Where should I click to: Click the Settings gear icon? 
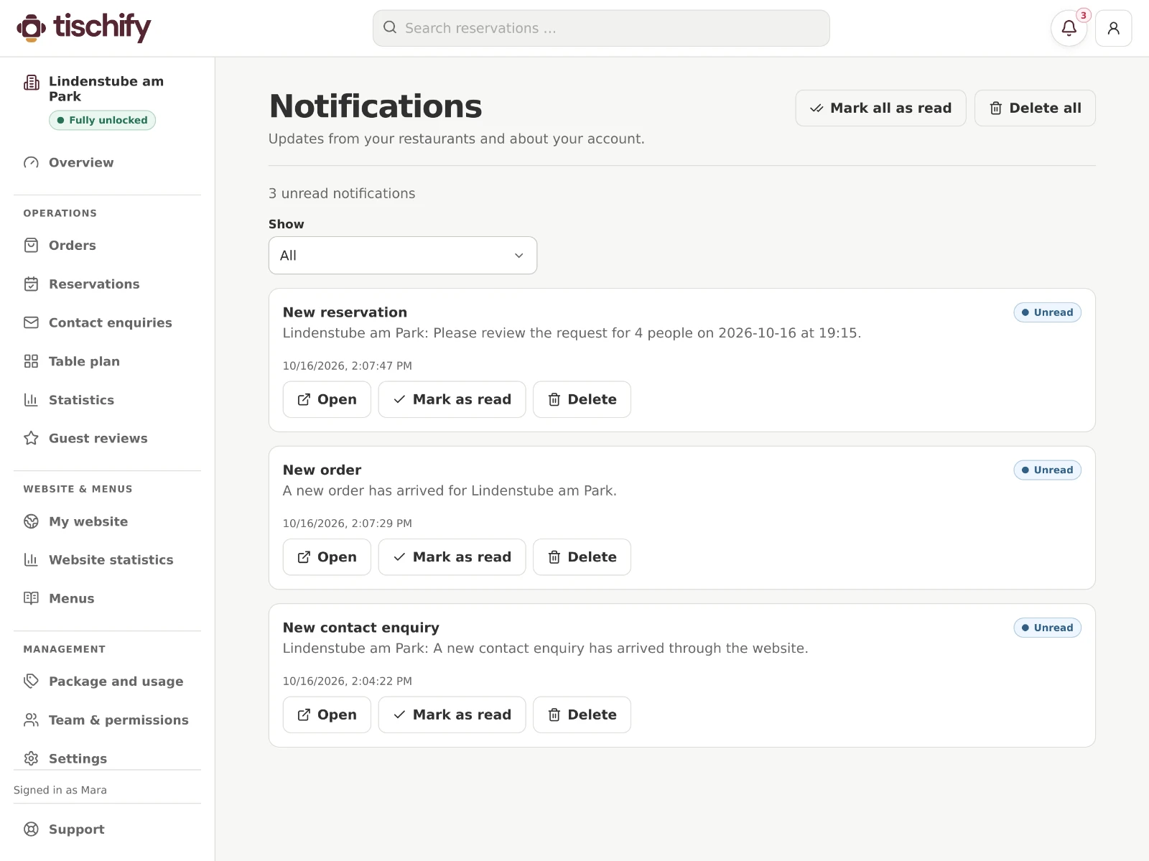(31, 758)
